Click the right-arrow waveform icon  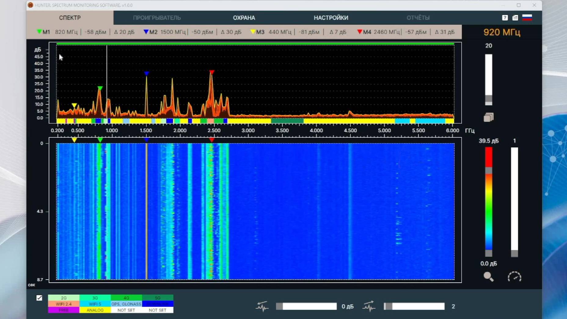click(x=369, y=306)
